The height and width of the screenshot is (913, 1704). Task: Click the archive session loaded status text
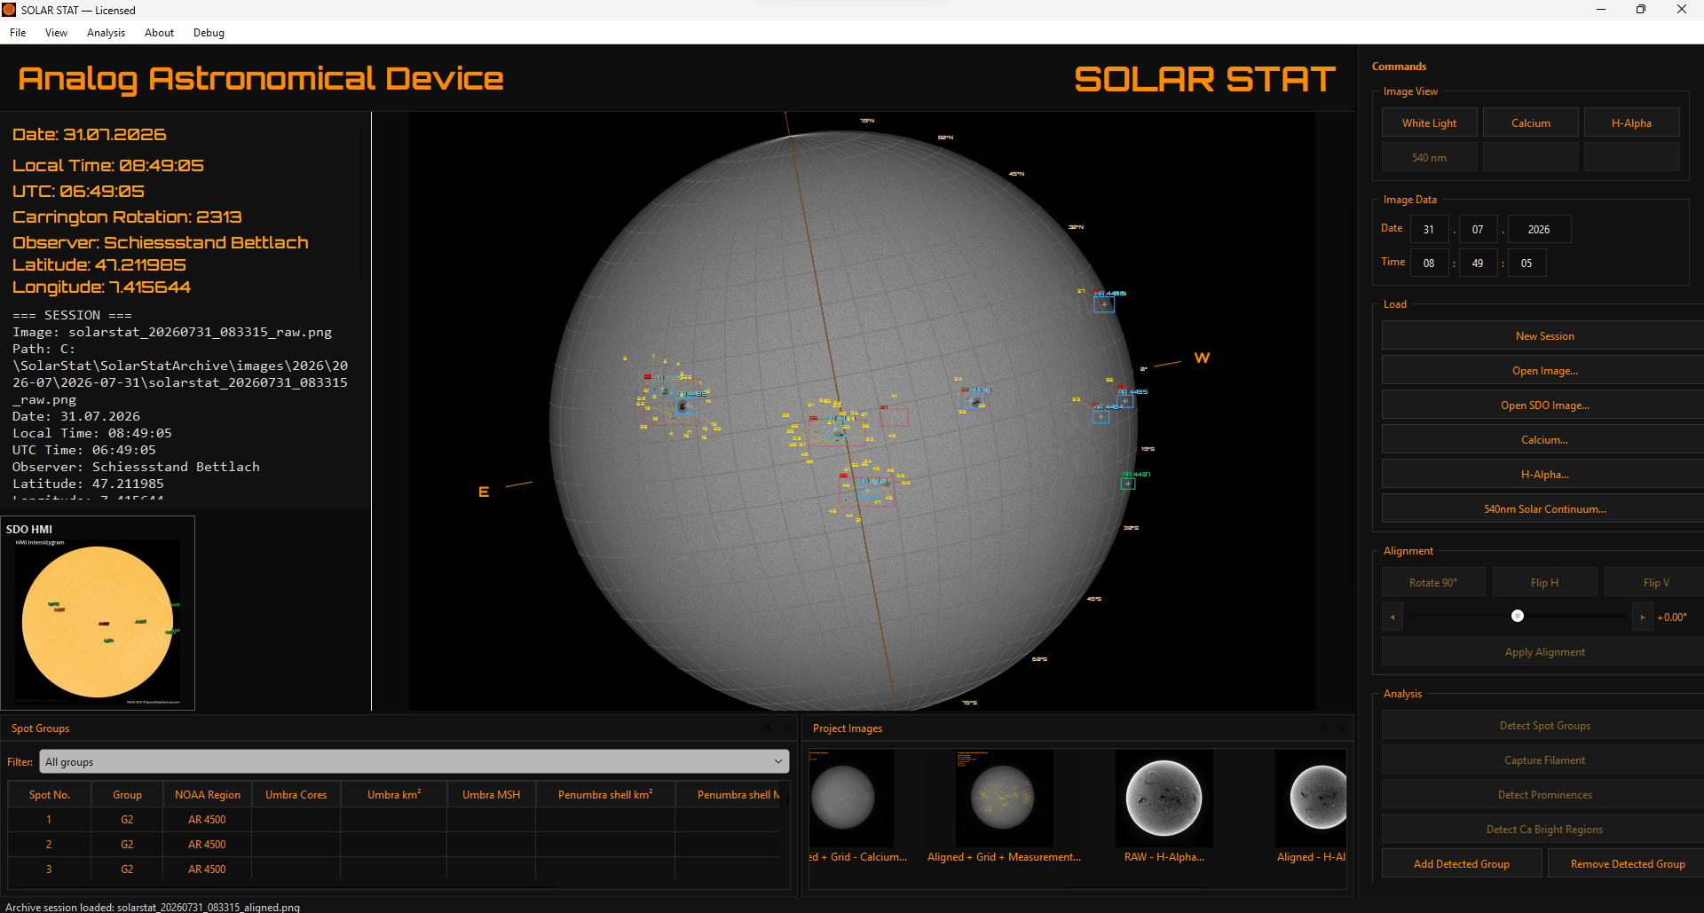153,907
